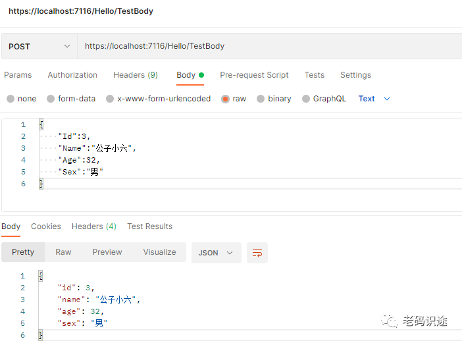462x341 pixels.
Task: Switch response view to Raw
Action: tap(63, 252)
